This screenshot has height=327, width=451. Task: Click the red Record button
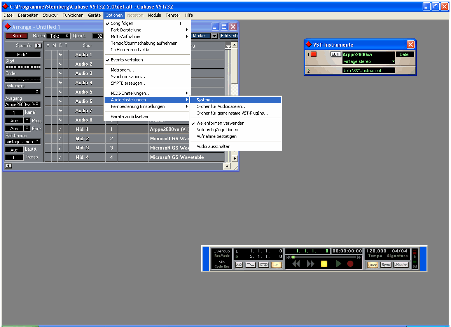click(350, 263)
